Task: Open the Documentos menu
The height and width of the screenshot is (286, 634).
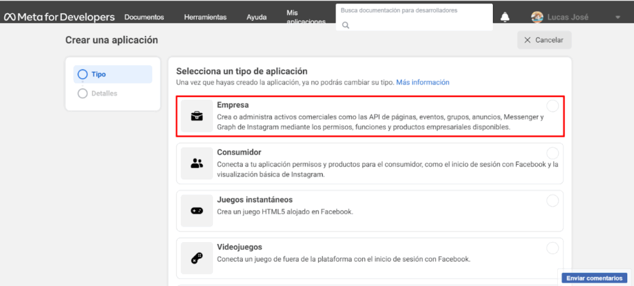Action: point(144,17)
